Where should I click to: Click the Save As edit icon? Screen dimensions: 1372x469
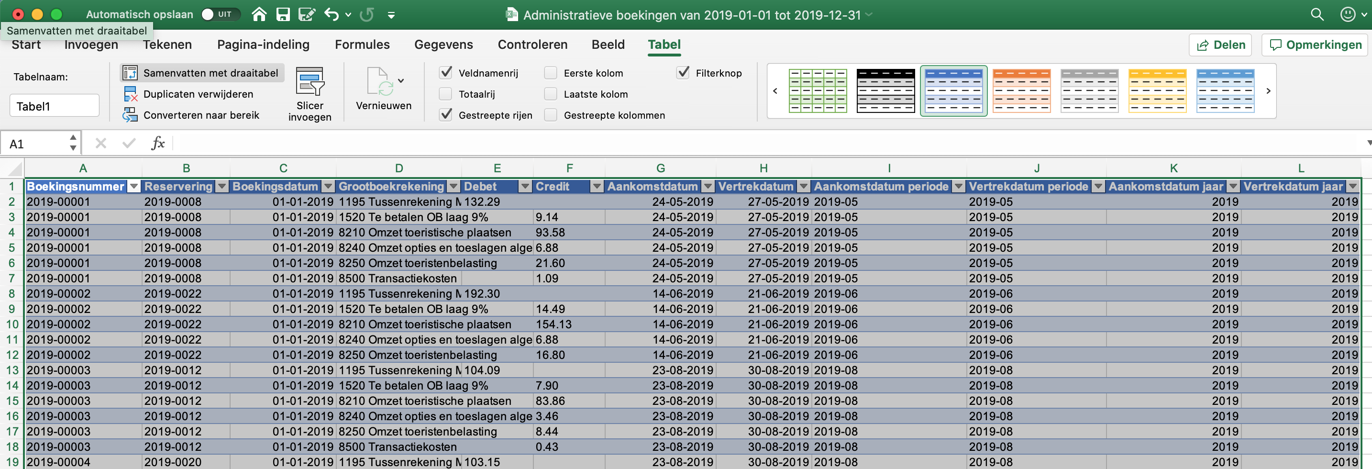[x=307, y=14]
